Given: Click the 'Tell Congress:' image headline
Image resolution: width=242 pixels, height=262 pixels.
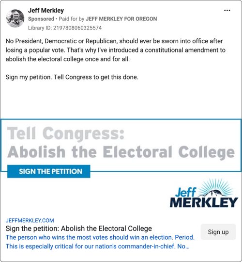Looking at the screenshot, I should [x=66, y=133].
